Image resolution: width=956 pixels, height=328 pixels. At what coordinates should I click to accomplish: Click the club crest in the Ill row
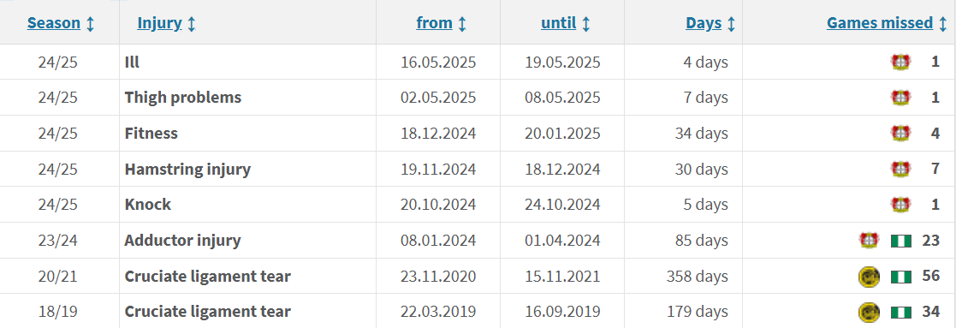click(x=900, y=63)
